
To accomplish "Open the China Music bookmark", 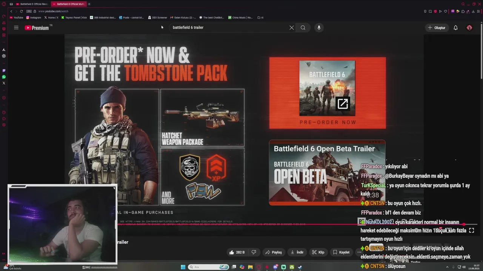I will [x=240, y=17].
